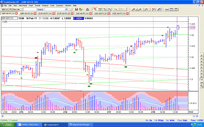Open the Data Feed menu

(x=23, y=6)
